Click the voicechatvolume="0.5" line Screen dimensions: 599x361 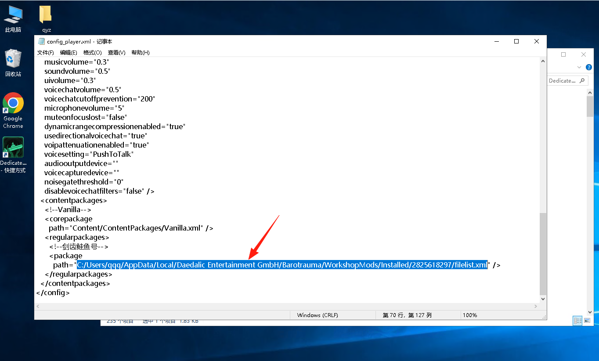click(x=83, y=90)
